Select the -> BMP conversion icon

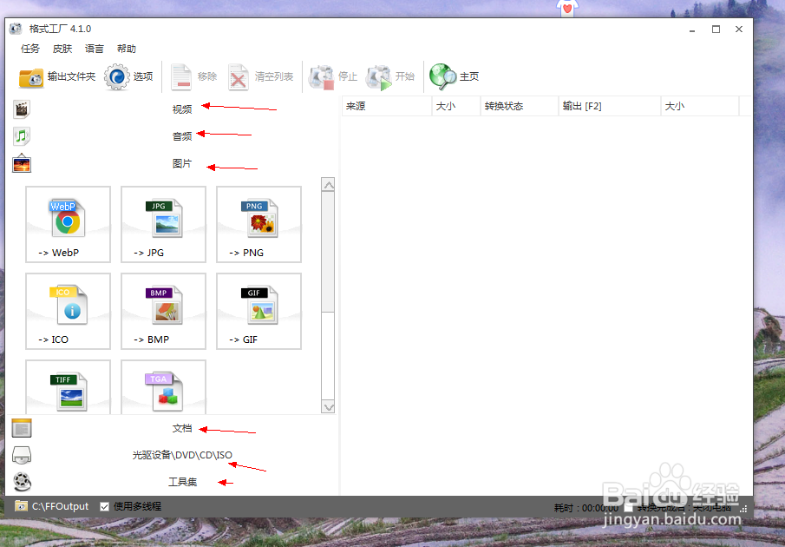(163, 311)
